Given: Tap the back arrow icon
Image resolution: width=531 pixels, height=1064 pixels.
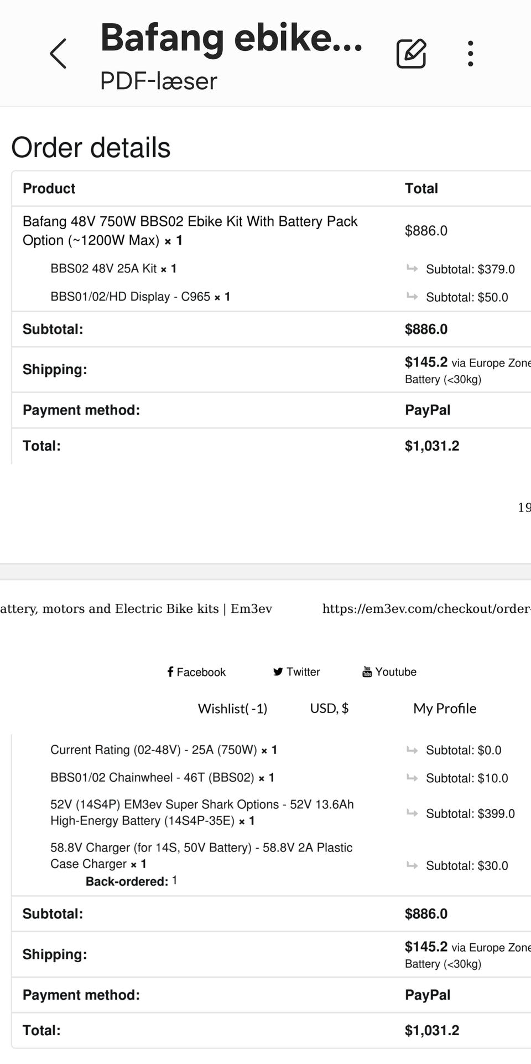Looking at the screenshot, I should tap(58, 54).
